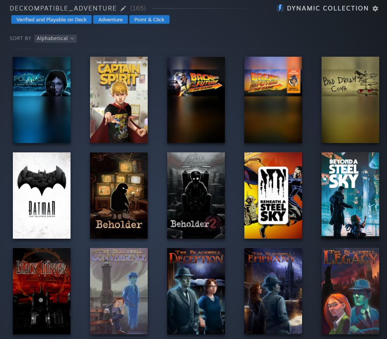
Task: Open Batman The Telltale Series tile
Action: (42, 196)
